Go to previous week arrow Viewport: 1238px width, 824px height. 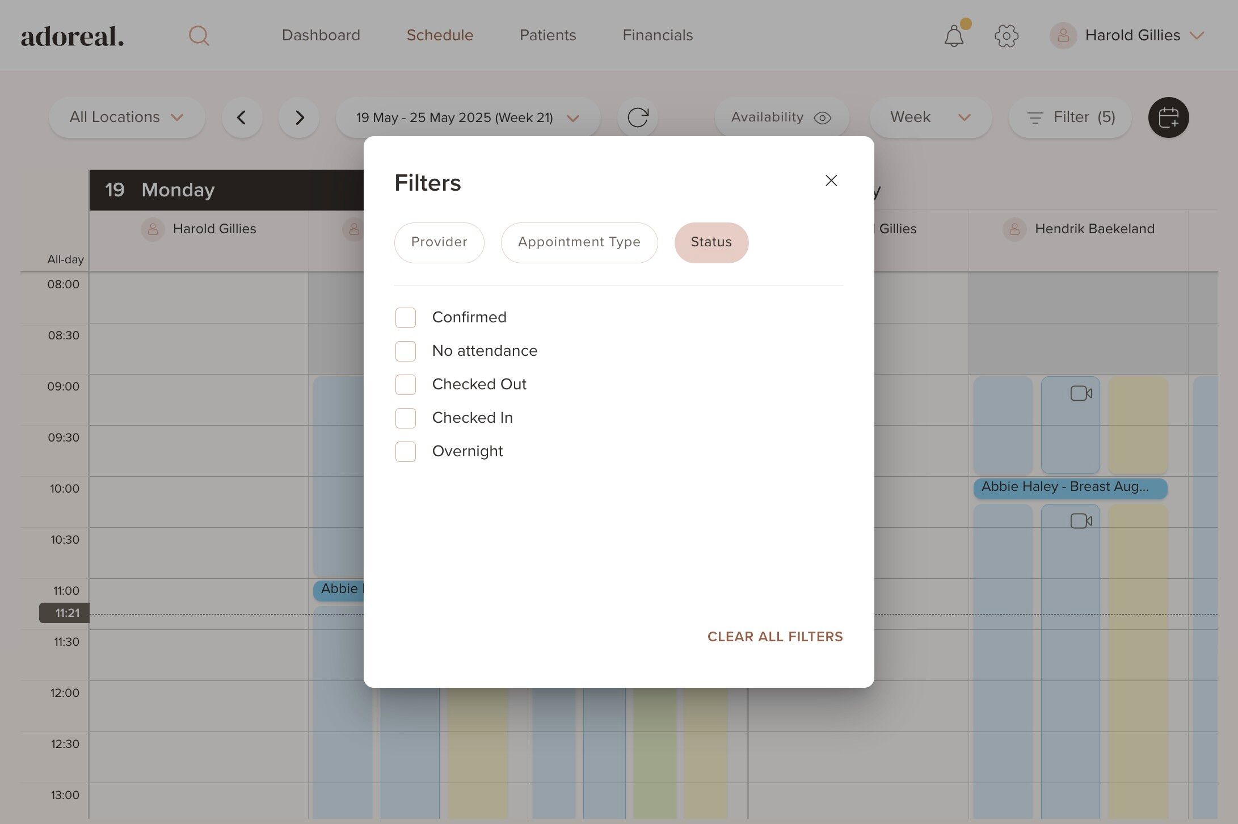242,117
